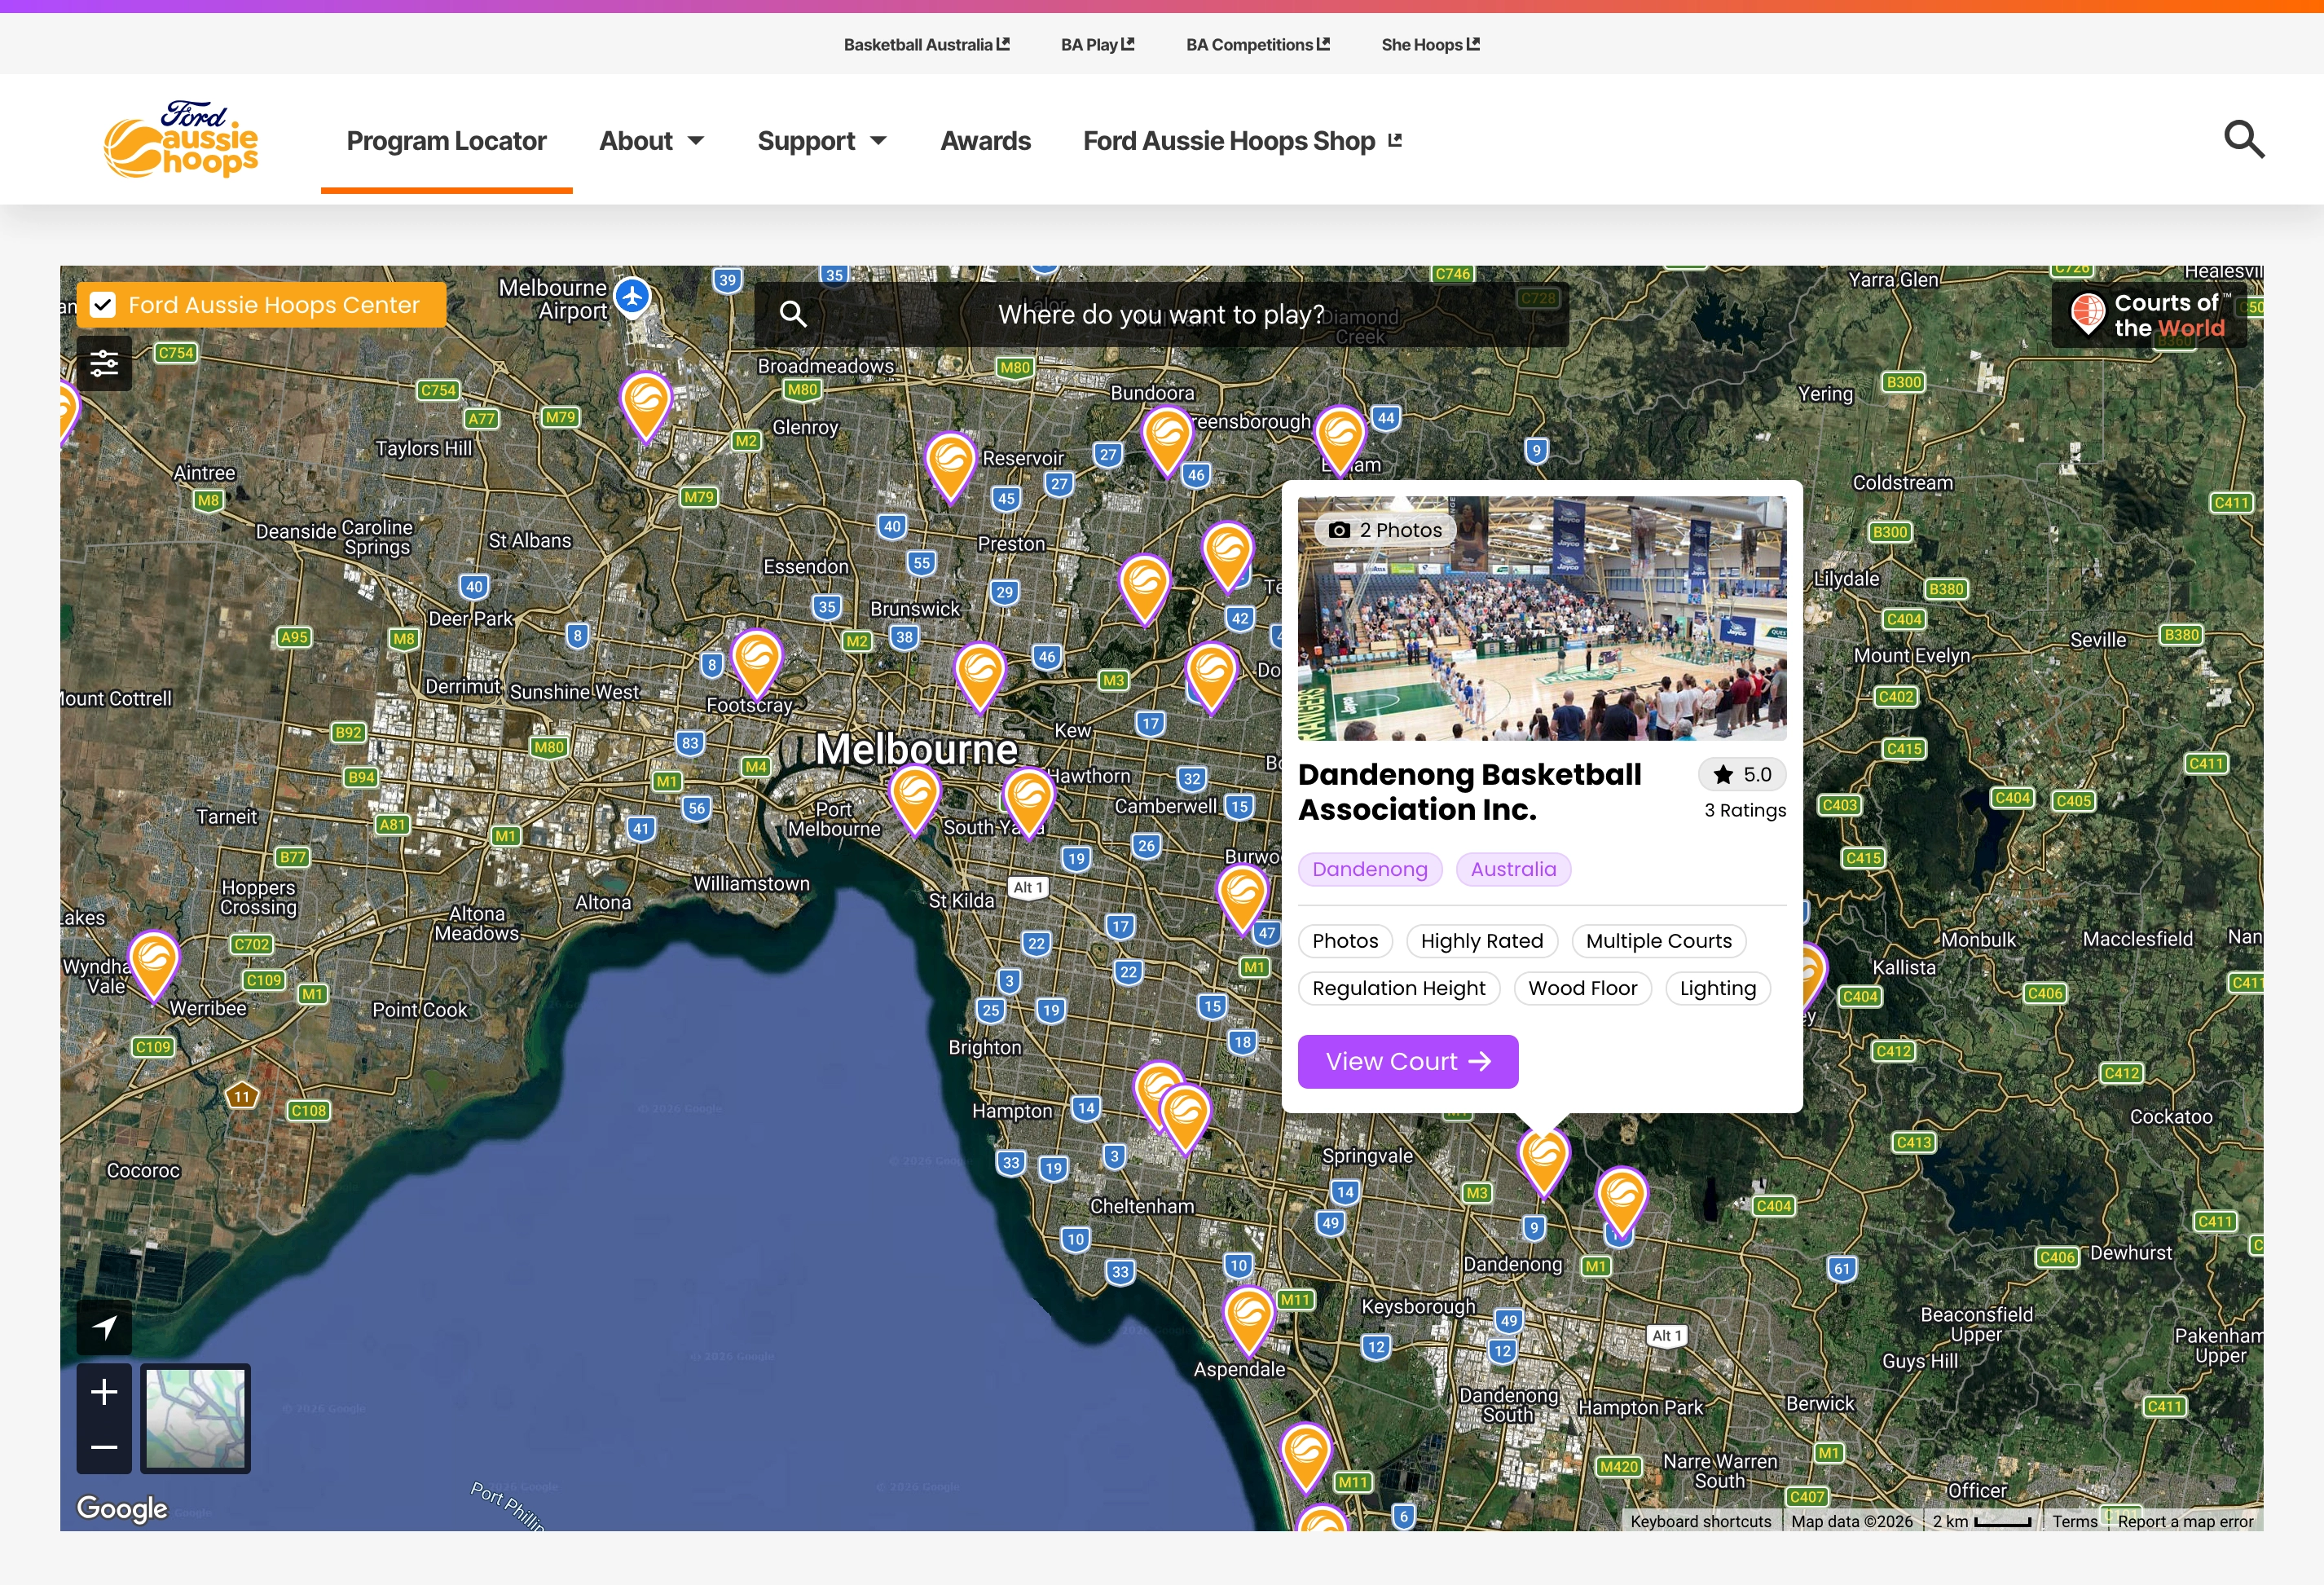Switch map type using layer thumbnail
The width and height of the screenshot is (2324, 1585).
(195, 1418)
